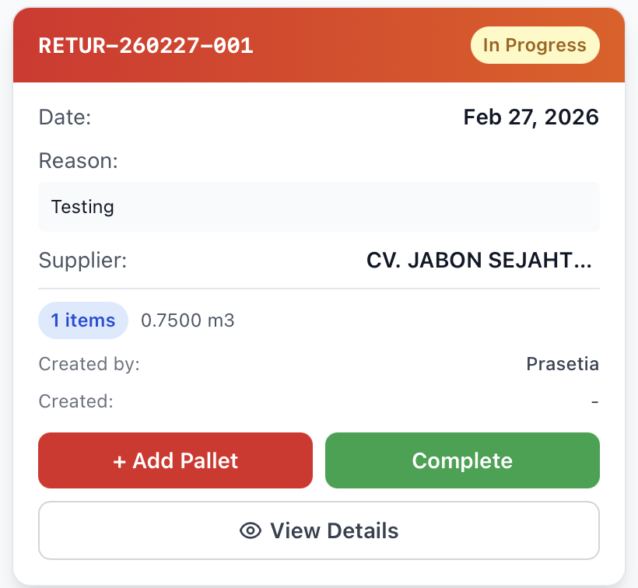Click the 1 items badge

pyautogui.click(x=83, y=320)
